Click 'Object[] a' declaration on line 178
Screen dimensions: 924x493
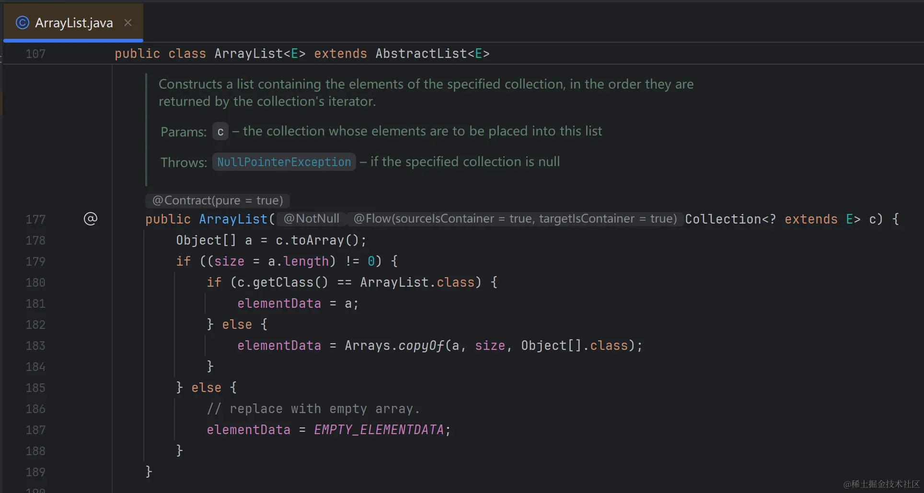click(214, 240)
